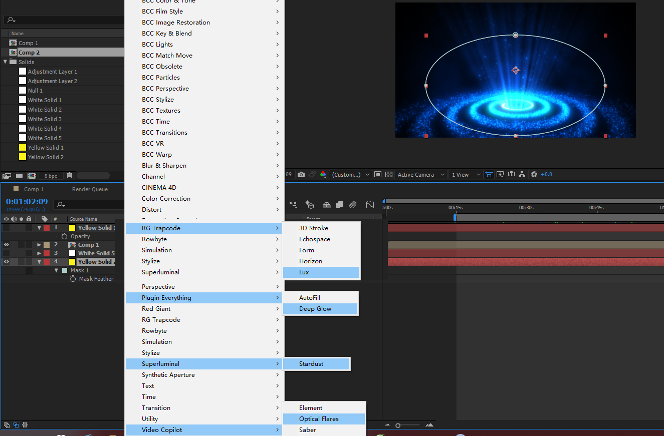This screenshot has height=436, width=664.
Task: Open the Active Camera 3D view dropdown
Action: [x=421, y=175]
